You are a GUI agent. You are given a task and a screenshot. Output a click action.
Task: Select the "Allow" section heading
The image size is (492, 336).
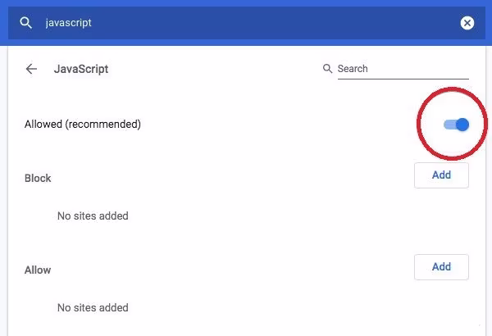coord(38,270)
